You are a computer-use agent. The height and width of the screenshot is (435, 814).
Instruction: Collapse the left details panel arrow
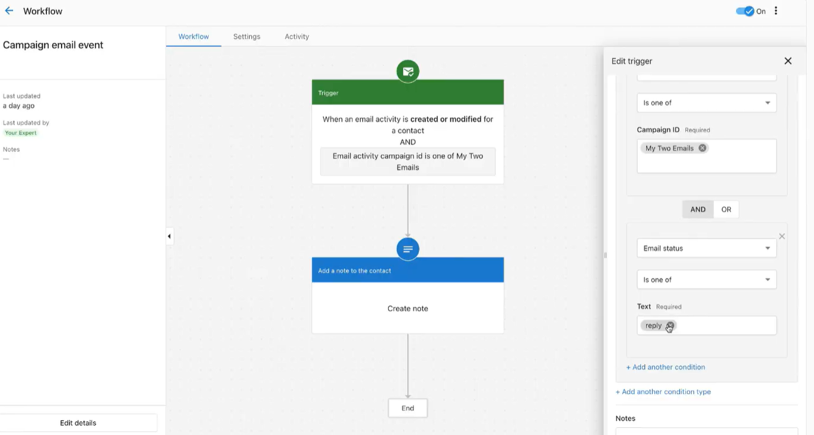[x=169, y=236]
